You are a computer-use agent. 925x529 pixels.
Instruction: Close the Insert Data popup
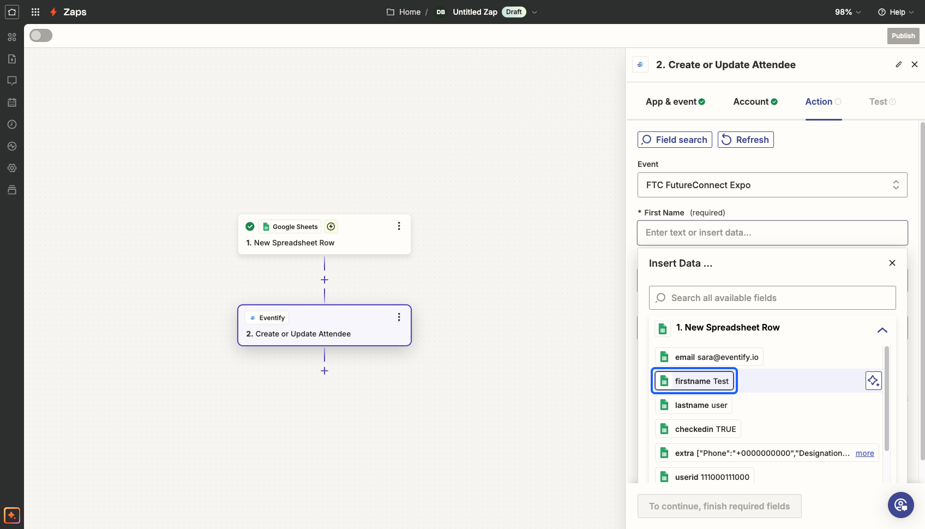pyautogui.click(x=892, y=263)
